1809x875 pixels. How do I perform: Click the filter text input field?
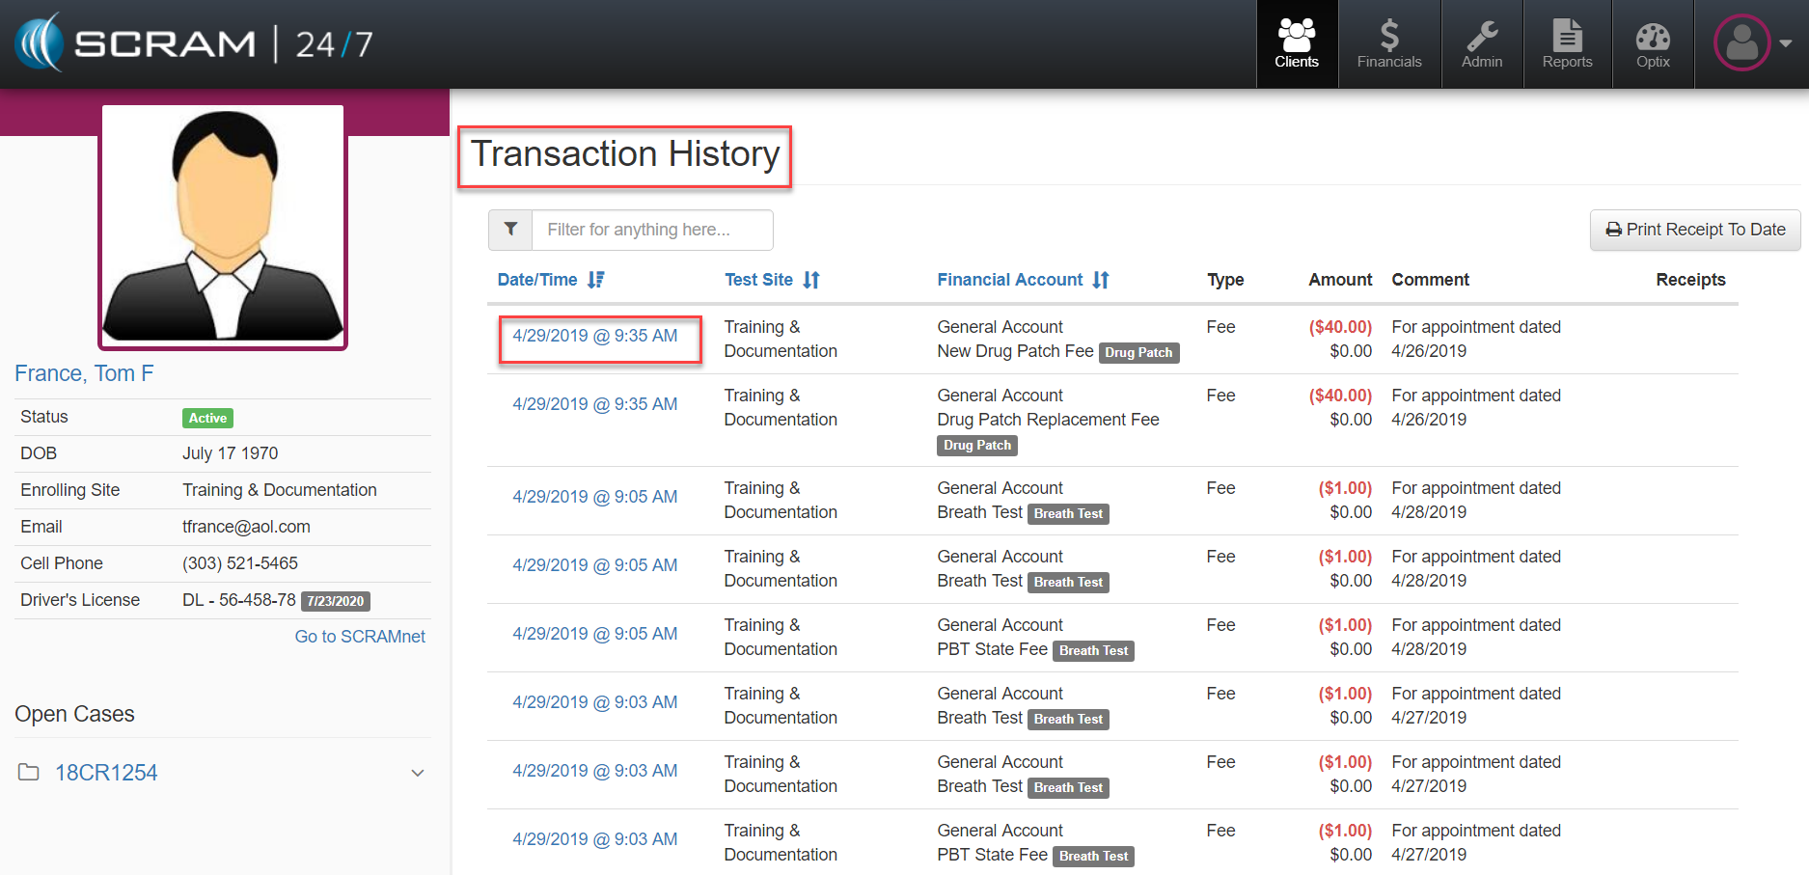click(652, 230)
